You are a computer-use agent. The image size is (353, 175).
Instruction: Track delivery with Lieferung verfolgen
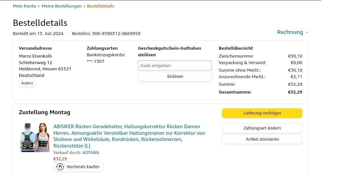pyautogui.click(x=262, y=113)
